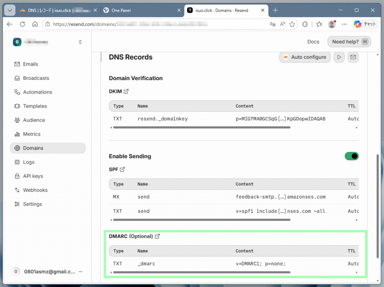Image resolution: width=384 pixels, height=287 pixels.
Task: Click the send name in MX row
Action: [144, 197]
